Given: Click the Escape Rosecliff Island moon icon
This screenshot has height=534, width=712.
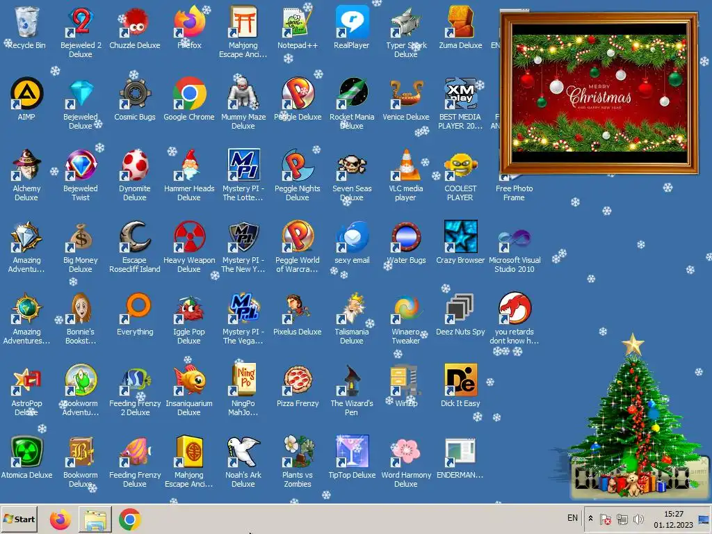Looking at the screenshot, I should (x=135, y=236).
